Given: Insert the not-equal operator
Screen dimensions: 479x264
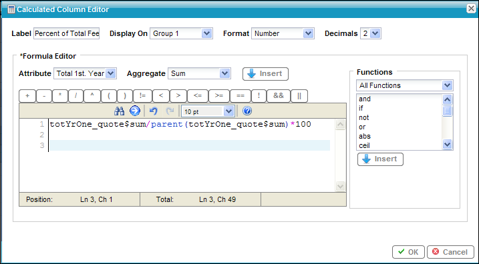Looking at the screenshot, I should [142, 96].
